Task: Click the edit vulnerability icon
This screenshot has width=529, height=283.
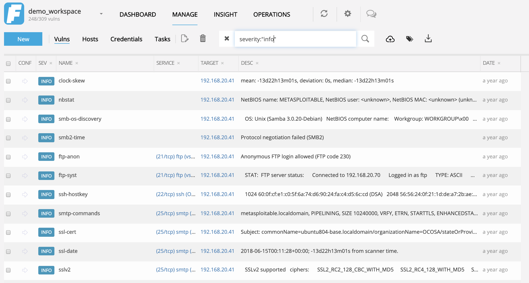Action: tap(185, 39)
